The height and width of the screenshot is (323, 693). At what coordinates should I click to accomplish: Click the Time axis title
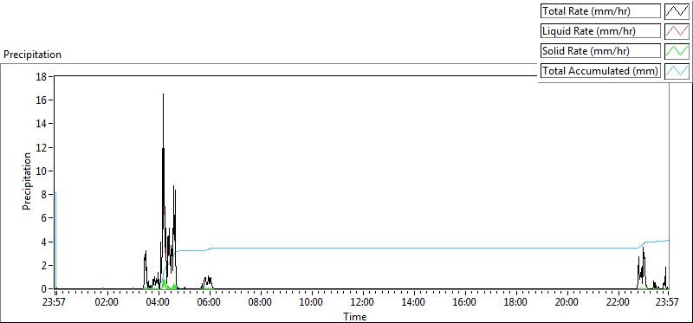click(x=355, y=317)
